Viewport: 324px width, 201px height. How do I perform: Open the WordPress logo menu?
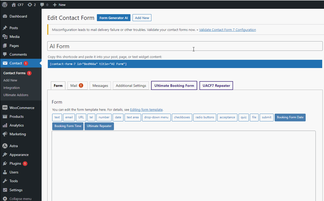tap(5, 5)
